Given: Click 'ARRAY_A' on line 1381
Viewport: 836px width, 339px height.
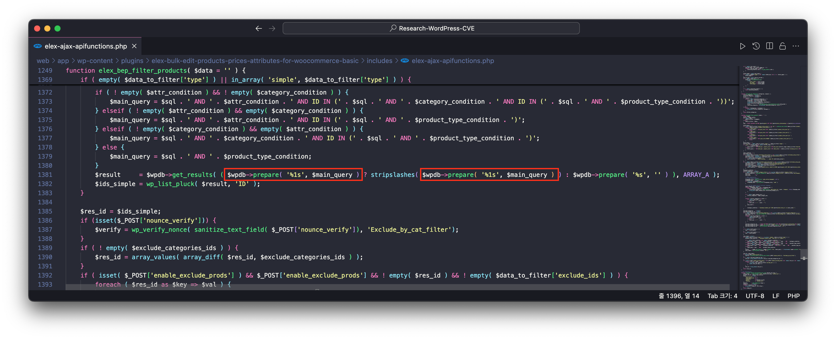Looking at the screenshot, I should [x=696, y=175].
